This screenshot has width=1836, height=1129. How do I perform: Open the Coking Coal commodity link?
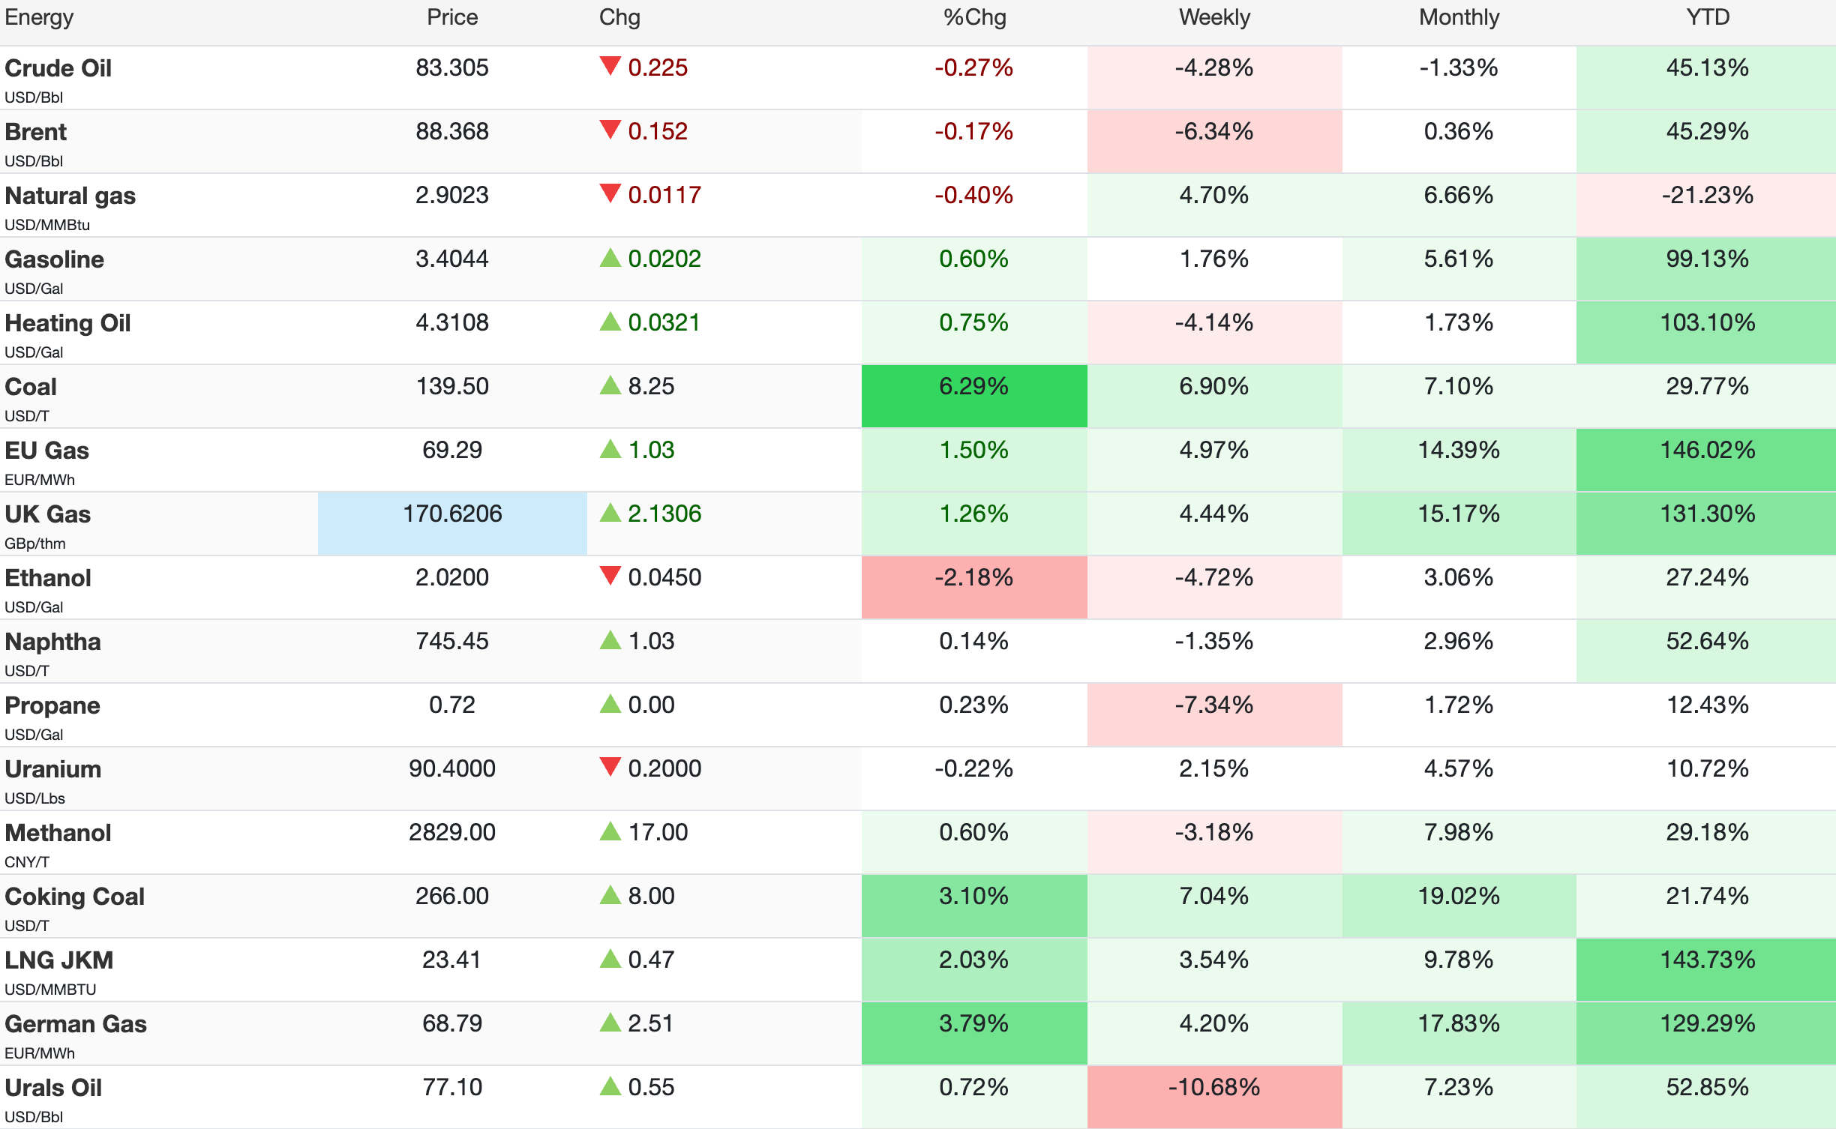[74, 897]
